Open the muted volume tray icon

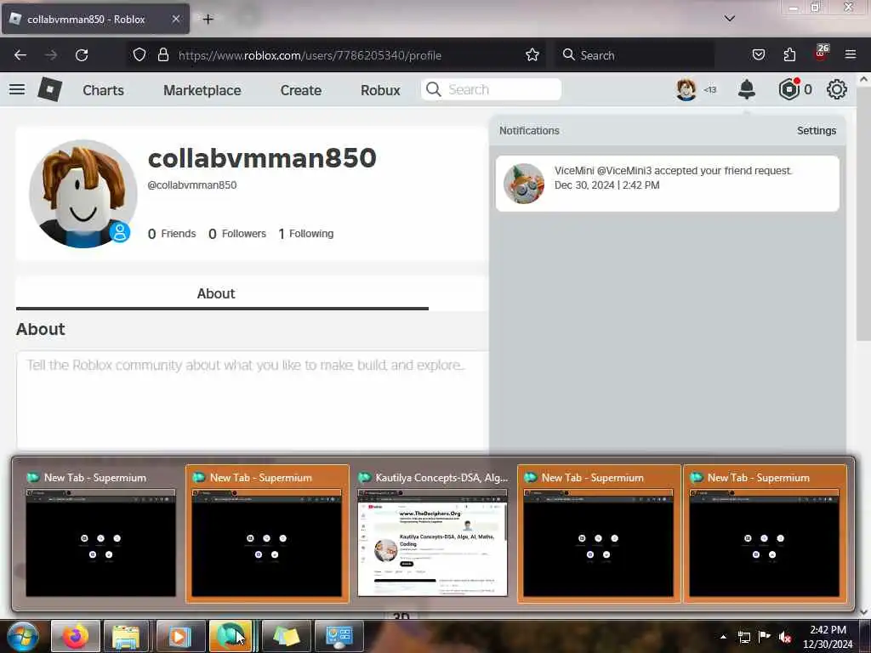click(785, 636)
